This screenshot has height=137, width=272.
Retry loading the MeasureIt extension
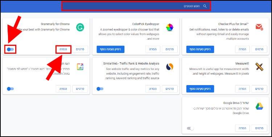tap(200, 89)
